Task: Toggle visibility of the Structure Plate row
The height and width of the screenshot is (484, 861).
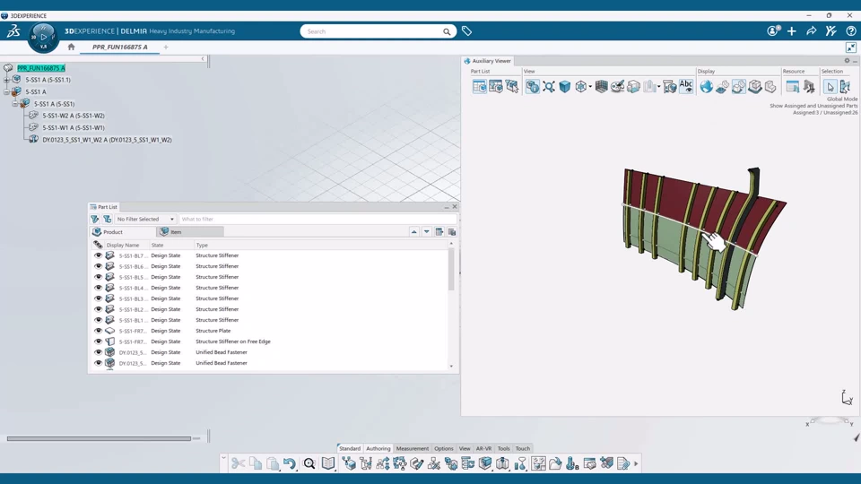Action: point(98,331)
